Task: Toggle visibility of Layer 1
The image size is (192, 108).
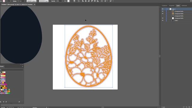Action: 163,9
